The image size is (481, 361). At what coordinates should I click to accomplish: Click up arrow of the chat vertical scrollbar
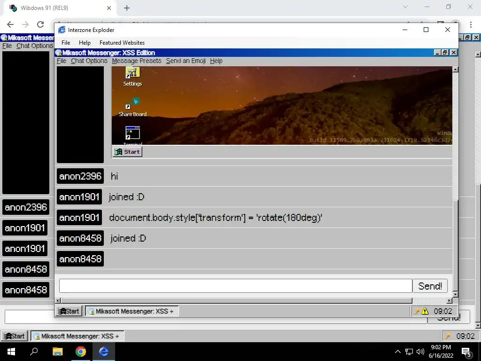(455, 70)
